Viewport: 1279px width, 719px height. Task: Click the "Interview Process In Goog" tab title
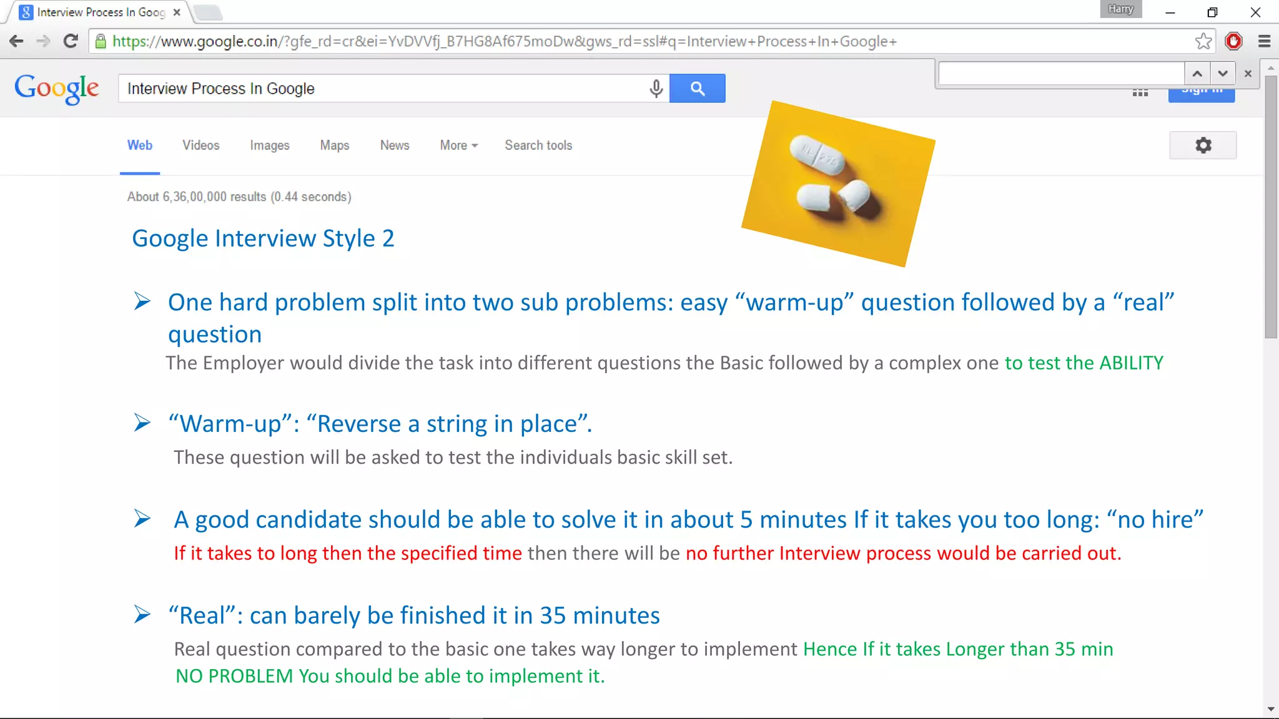coord(101,12)
